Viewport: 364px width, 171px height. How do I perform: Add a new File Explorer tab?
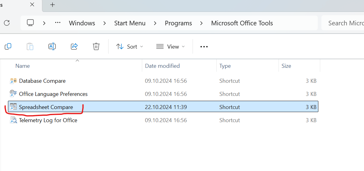pyautogui.click(x=53, y=5)
